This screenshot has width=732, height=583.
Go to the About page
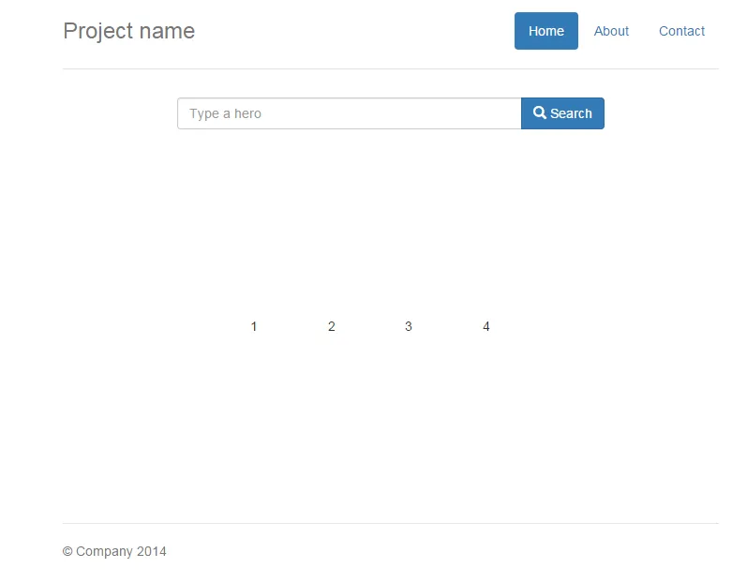[611, 31]
